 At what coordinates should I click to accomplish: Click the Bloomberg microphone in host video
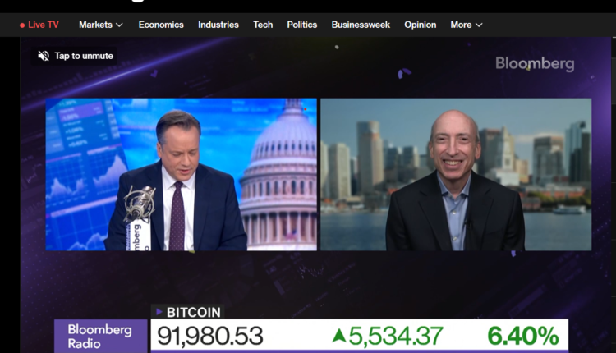138,218
